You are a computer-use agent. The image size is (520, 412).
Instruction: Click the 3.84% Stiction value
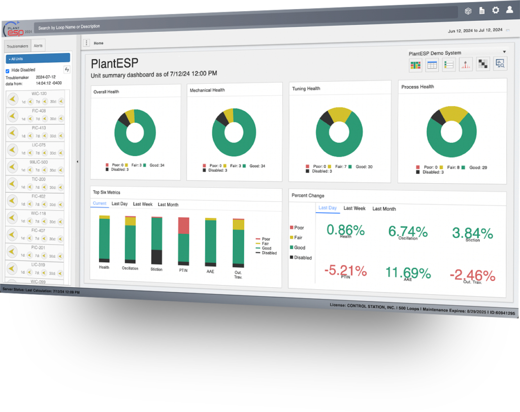(473, 234)
